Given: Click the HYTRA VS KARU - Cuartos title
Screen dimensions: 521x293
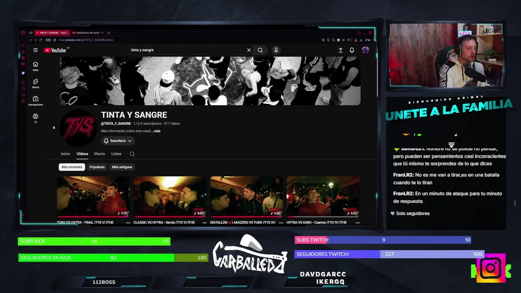Looking at the screenshot, I should tap(317, 223).
